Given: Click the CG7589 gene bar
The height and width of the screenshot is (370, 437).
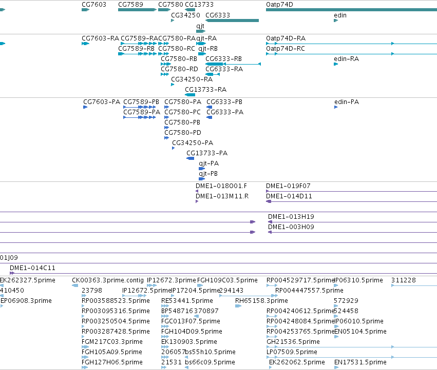Looking at the screenshot, I should [137, 10].
